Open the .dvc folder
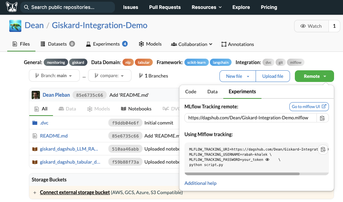 pos(44,123)
